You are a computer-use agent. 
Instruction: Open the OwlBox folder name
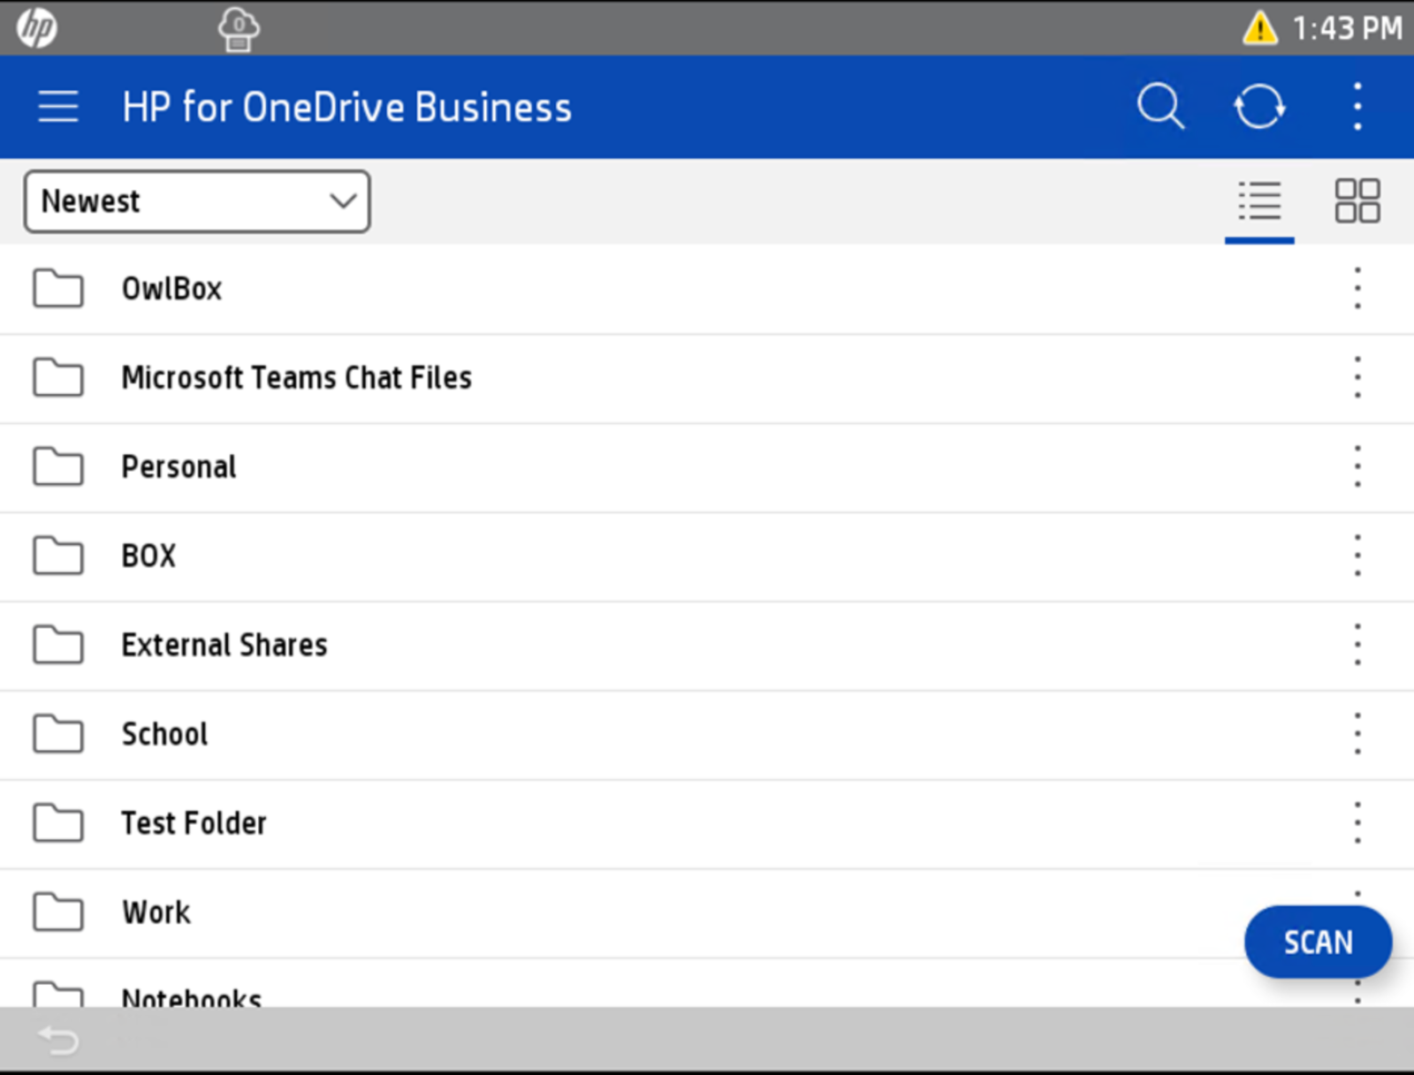171,289
